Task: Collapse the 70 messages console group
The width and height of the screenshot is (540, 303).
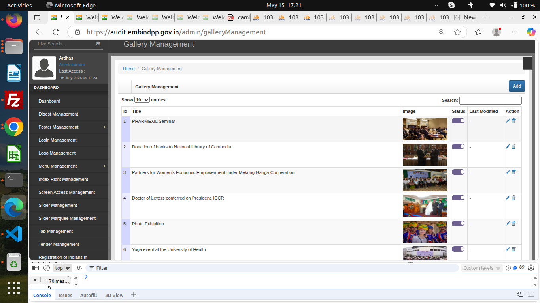Action: click(35, 280)
